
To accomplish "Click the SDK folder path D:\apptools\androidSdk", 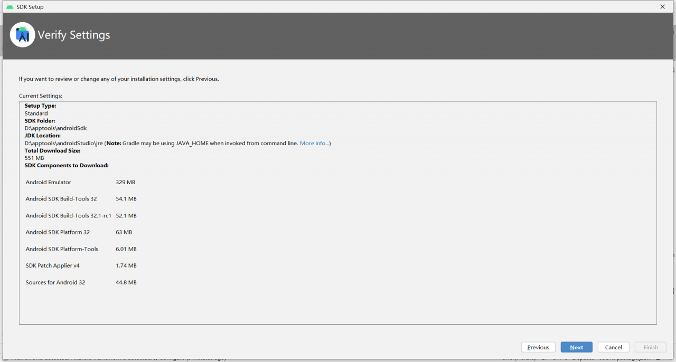I will tap(55, 128).
